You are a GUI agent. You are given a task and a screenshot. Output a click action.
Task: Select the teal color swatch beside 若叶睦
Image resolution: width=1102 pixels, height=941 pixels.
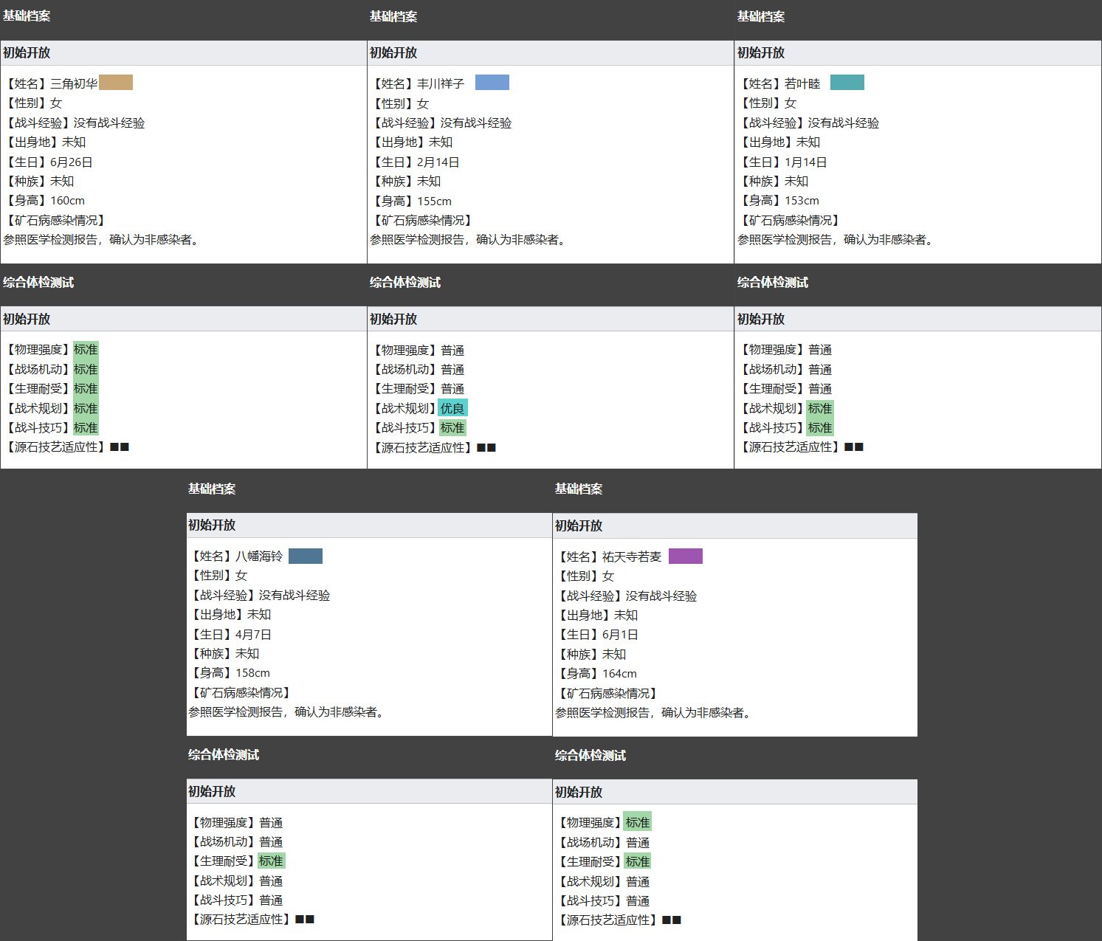click(847, 83)
